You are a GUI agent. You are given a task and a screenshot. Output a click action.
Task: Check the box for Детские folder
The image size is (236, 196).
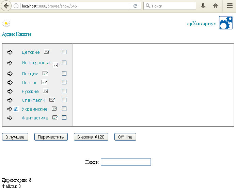(x=64, y=52)
